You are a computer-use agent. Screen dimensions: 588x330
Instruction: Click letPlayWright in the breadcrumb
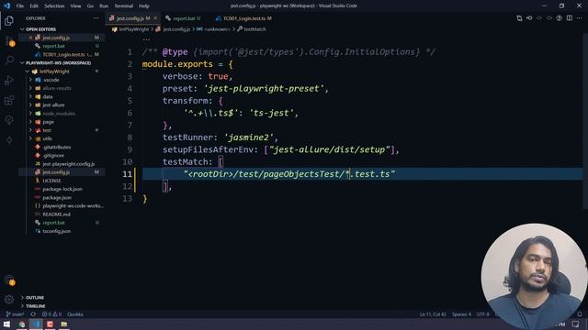[130, 29]
